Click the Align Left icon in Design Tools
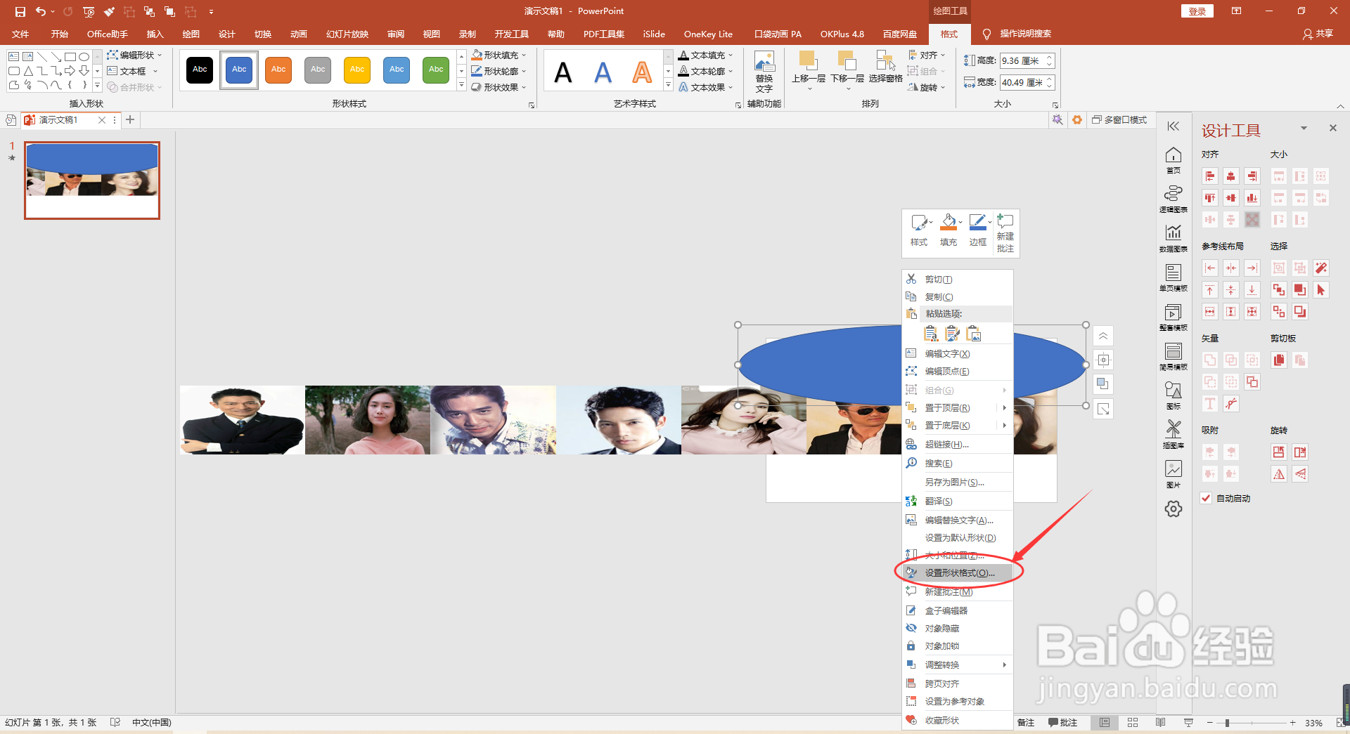Screen dimensions: 1350x734 tap(1210, 176)
